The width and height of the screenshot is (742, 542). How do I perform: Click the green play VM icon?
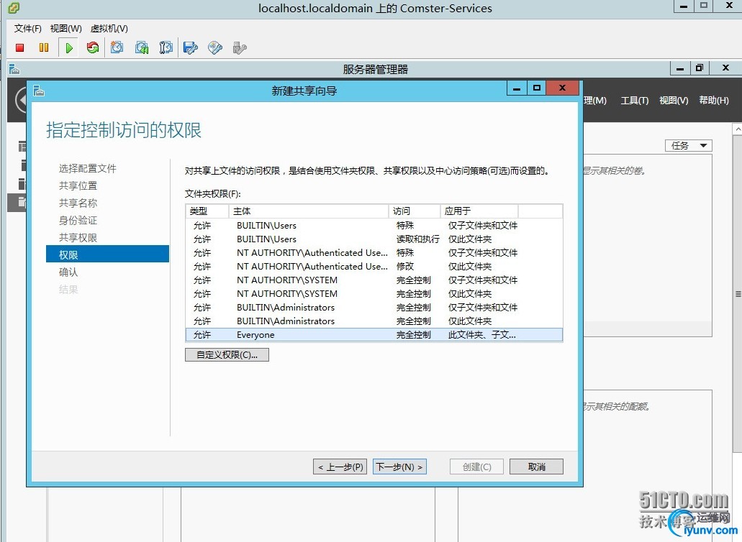point(69,47)
